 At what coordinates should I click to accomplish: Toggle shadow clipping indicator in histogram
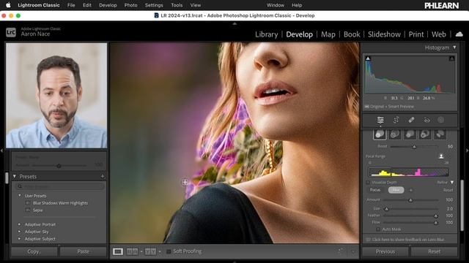[x=368, y=58]
